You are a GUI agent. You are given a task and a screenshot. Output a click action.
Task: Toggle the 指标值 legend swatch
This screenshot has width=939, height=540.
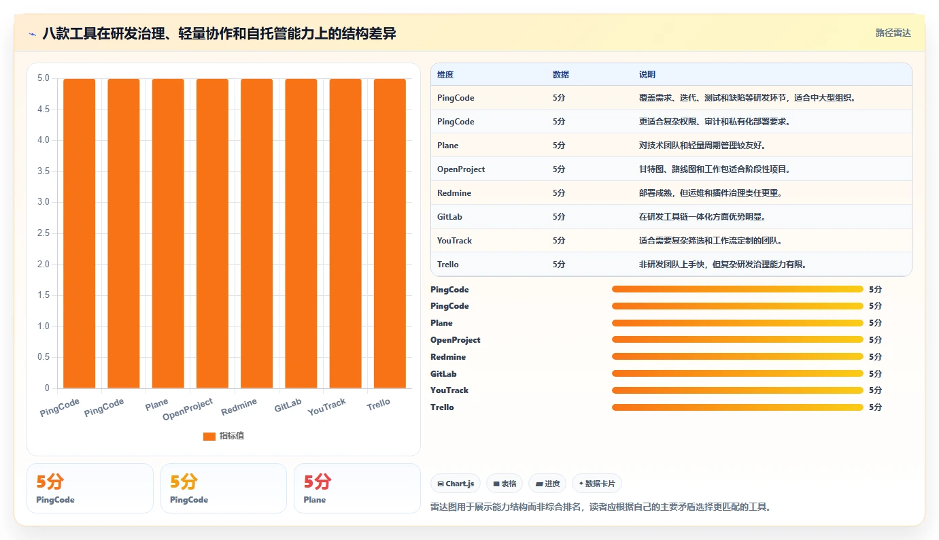[209, 436]
